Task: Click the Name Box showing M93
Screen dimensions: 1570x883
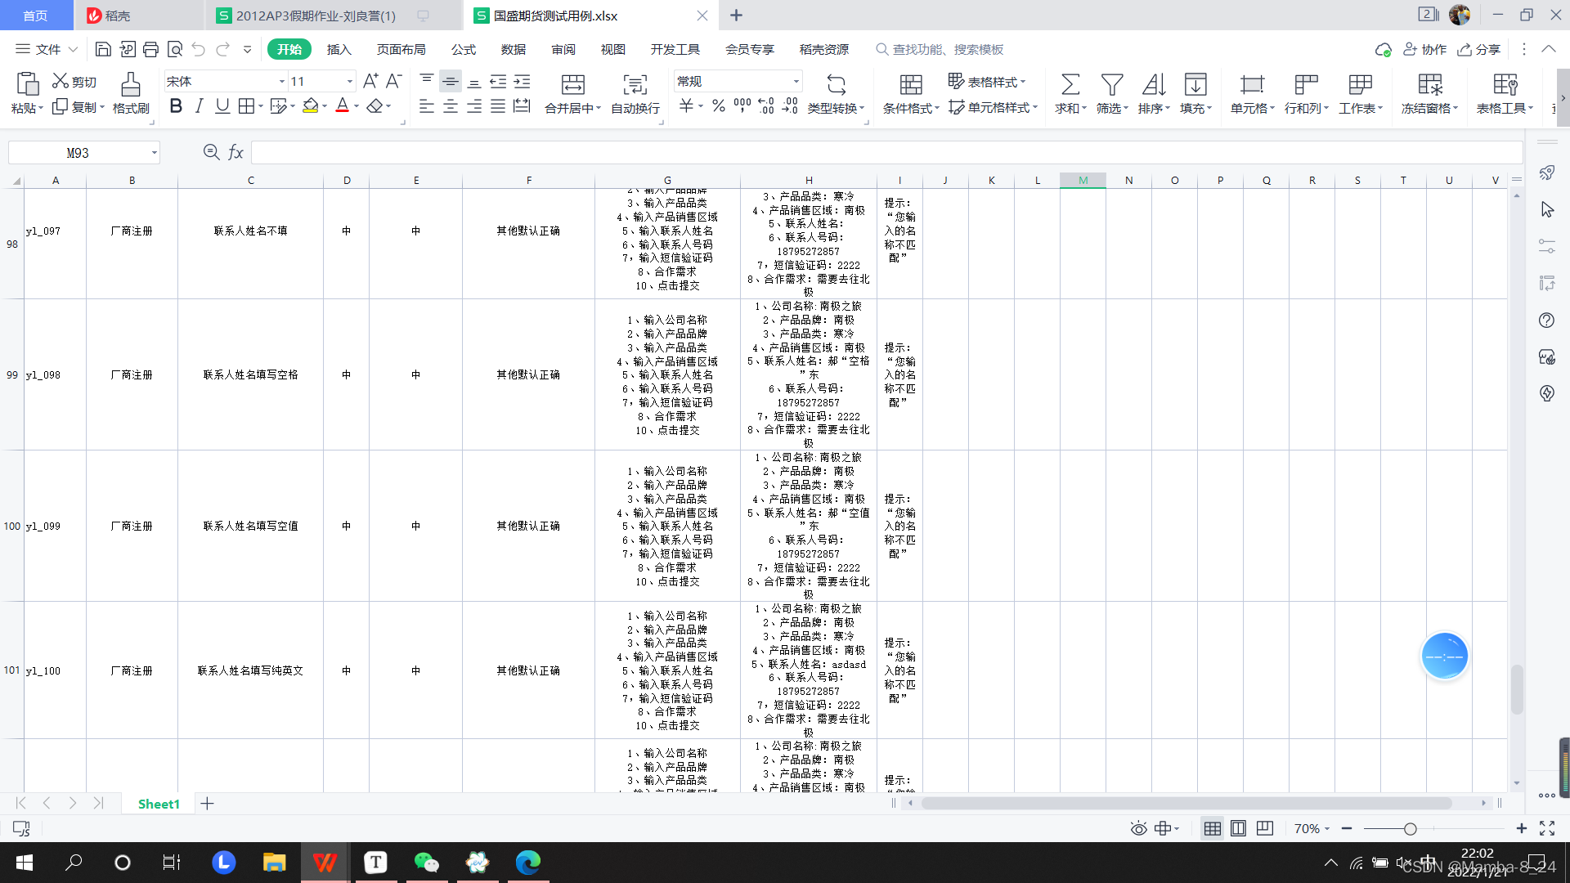Action: [78, 153]
